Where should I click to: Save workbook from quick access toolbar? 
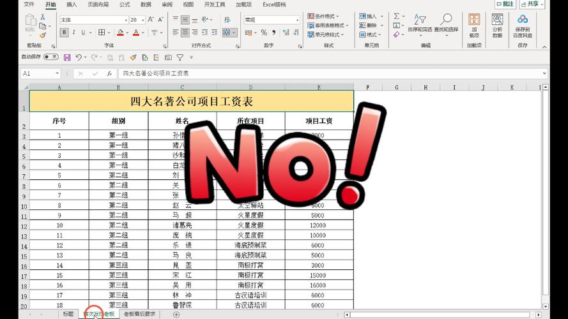click(67, 57)
